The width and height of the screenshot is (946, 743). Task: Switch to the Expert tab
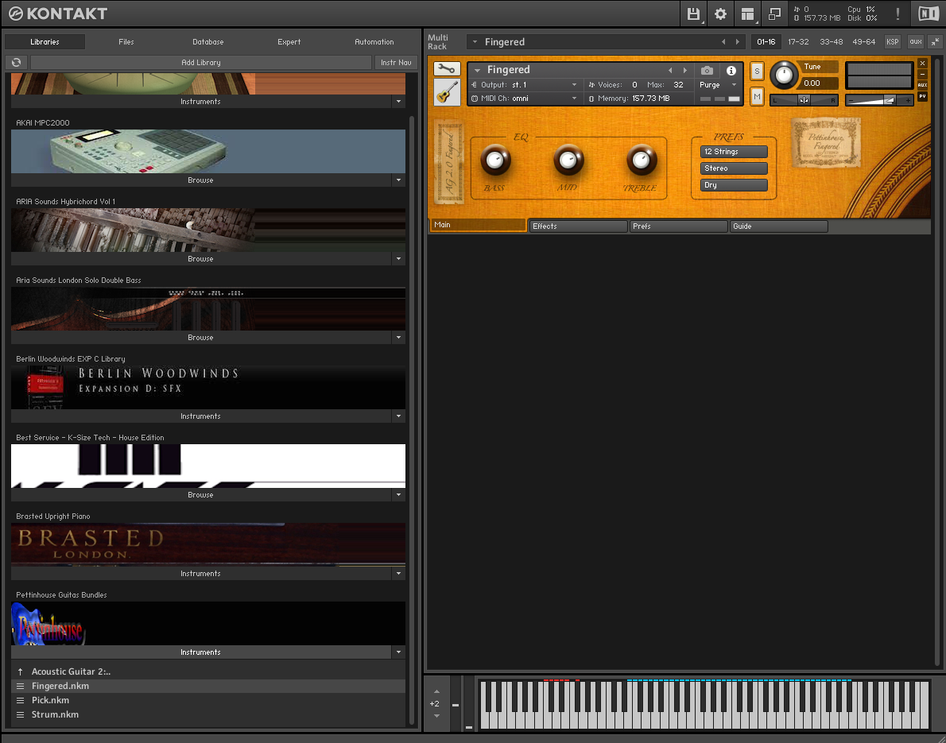[289, 41]
